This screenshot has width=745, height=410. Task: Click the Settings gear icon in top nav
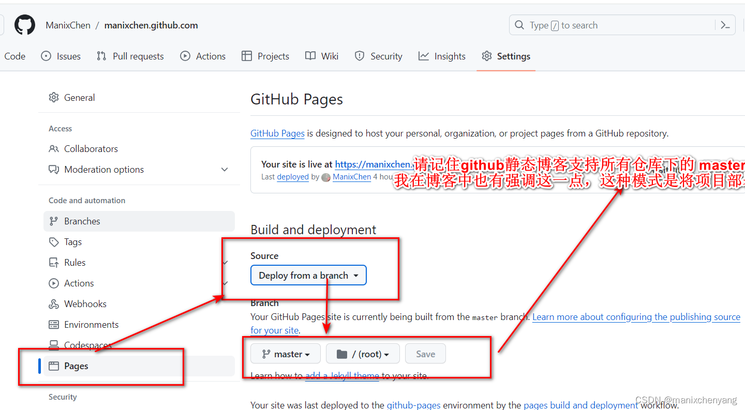(x=487, y=56)
